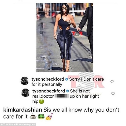Like the "Sorry I Don't care" comment
This screenshot has height=126, width=126.
click(112, 82)
